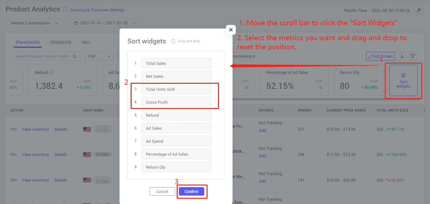Switch to the SKU tab
The width and height of the screenshot is (430, 204).
(x=86, y=42)
